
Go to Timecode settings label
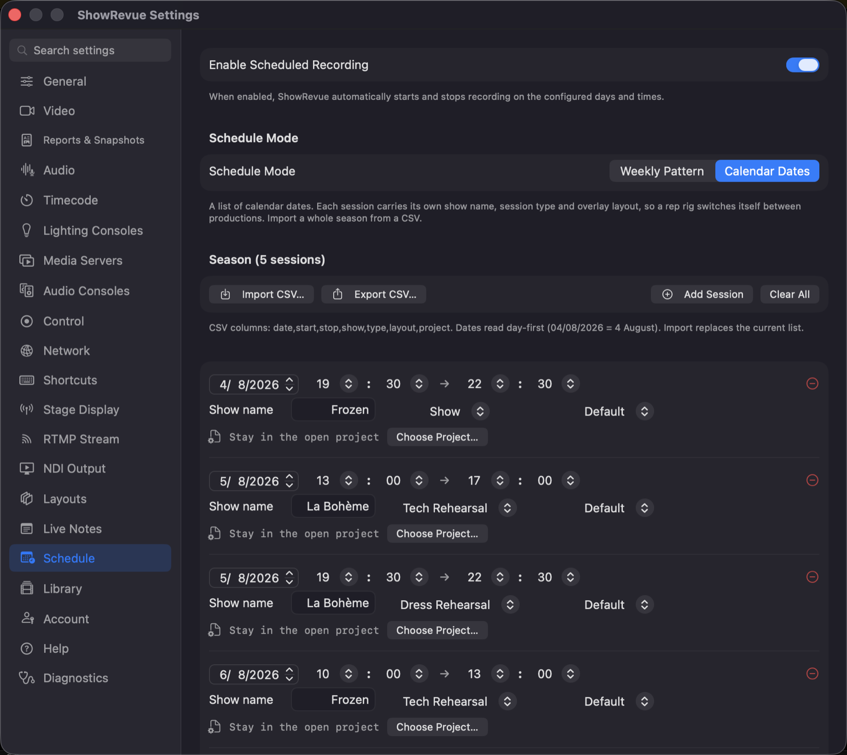pyautogui.click(x=71, y=200)
